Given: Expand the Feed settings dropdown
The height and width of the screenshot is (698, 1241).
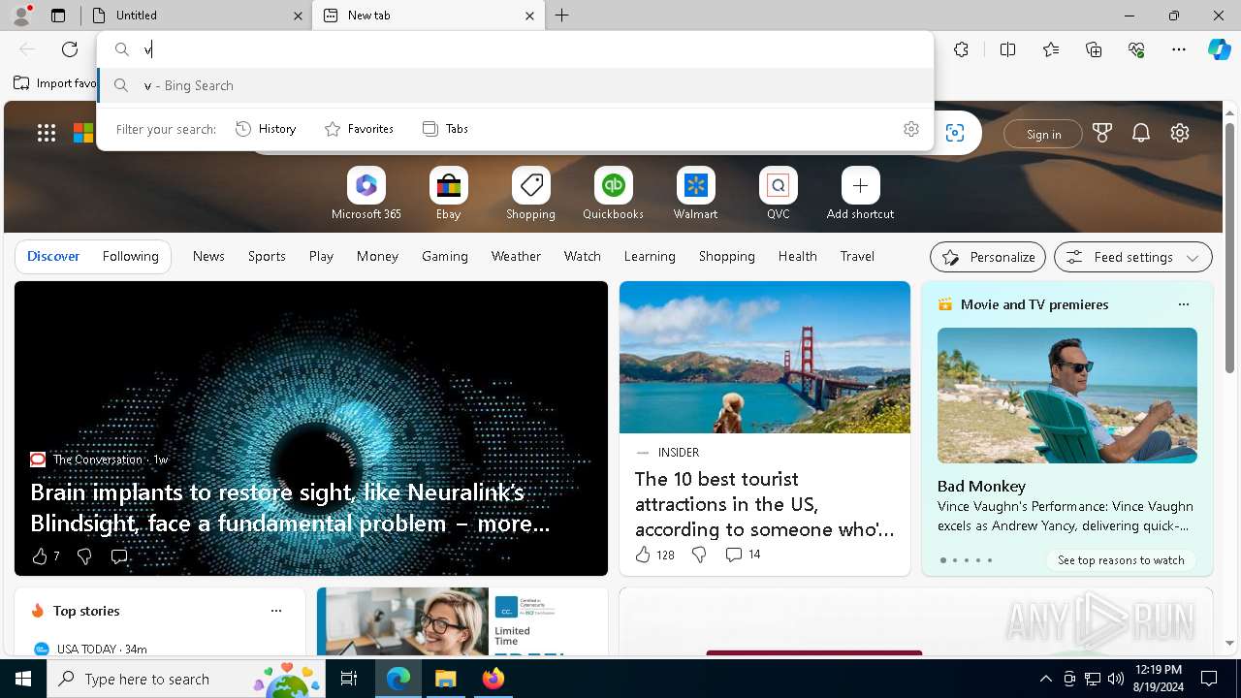Looking at the screenshot, I should point(1133,257).
